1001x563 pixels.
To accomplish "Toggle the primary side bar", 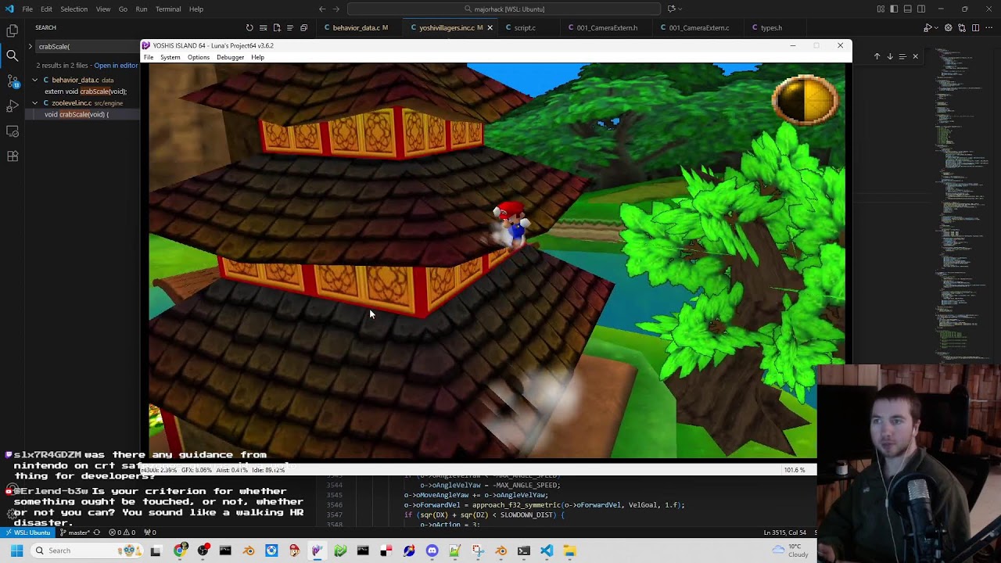I will (894, 9).
